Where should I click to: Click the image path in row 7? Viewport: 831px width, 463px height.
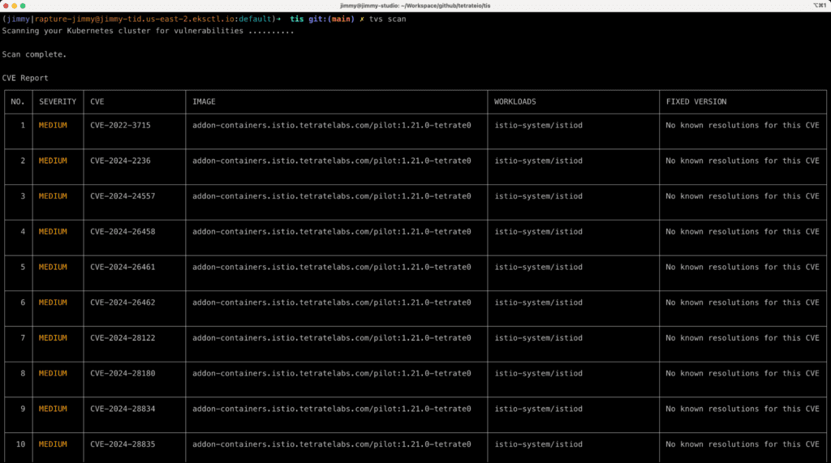332,338
